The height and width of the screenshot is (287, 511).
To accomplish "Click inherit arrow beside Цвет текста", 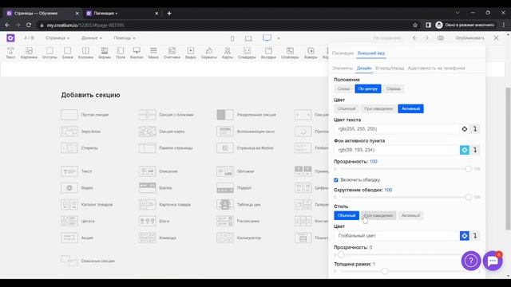I will 475,129.
